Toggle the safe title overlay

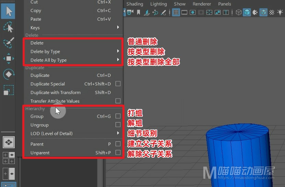coord(226,12)
